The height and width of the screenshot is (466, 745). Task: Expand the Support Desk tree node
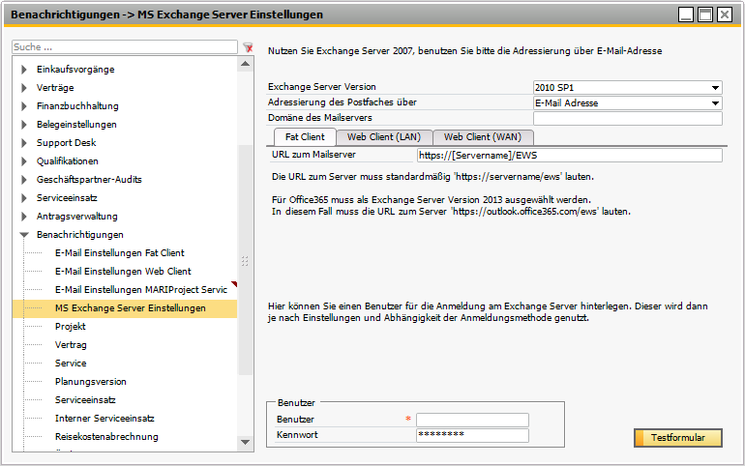coord(24,143)
